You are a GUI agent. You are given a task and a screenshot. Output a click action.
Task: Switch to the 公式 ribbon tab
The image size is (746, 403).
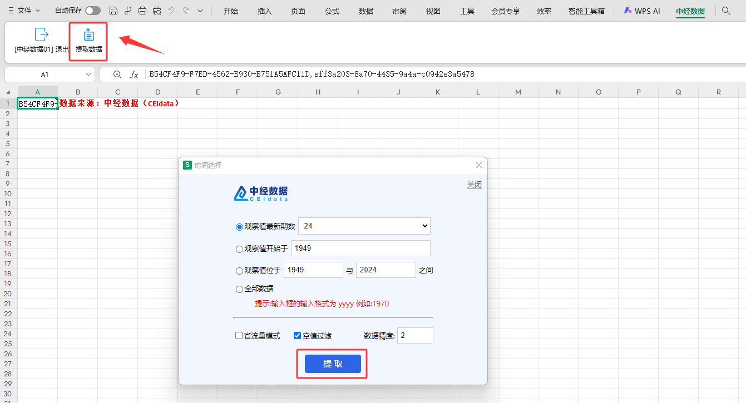332,11
